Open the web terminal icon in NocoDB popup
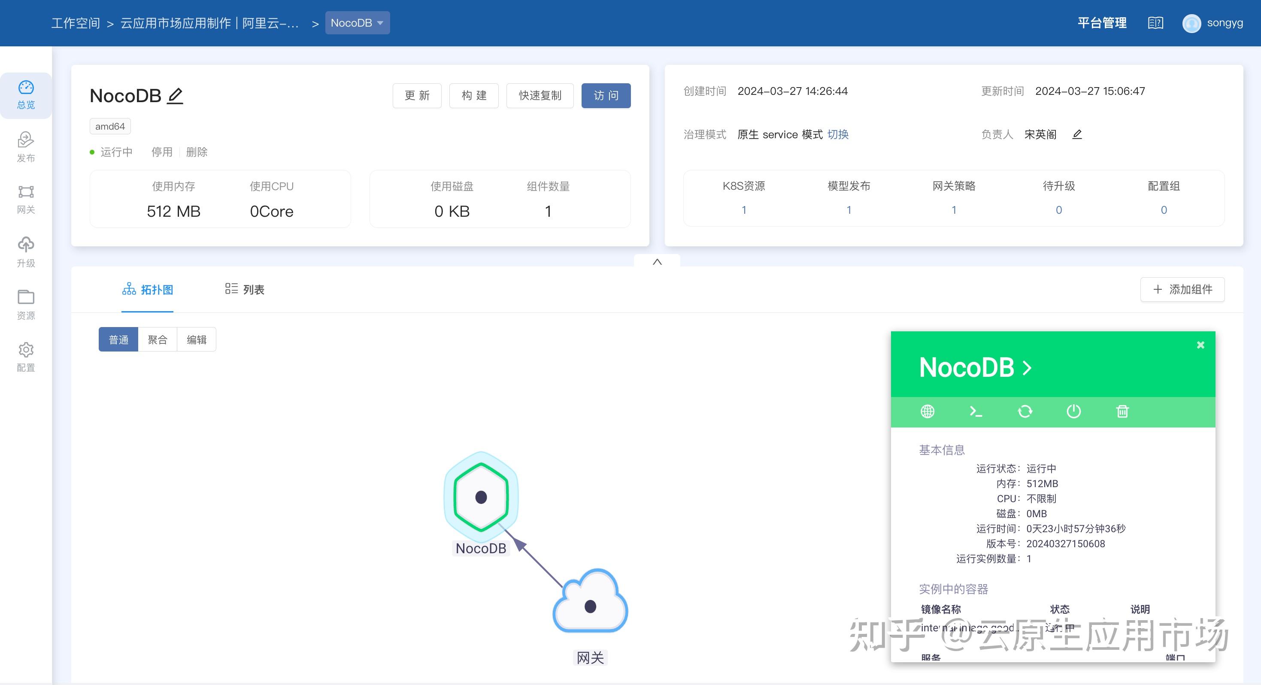This screenshot has height=685, width=1261. tap(976, 412)
